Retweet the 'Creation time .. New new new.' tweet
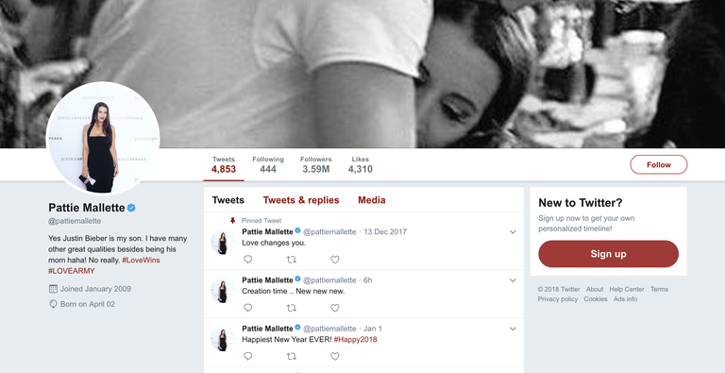This screenshot has width=725, height=373. click(x=292, y=308)
